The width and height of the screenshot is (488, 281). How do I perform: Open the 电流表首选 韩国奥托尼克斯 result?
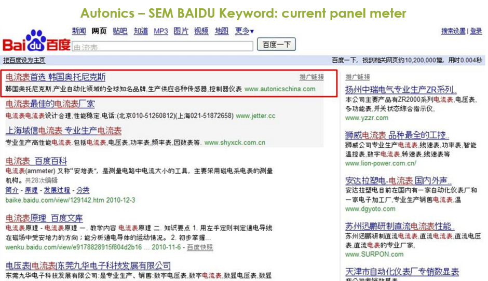(x=56, y=77)
